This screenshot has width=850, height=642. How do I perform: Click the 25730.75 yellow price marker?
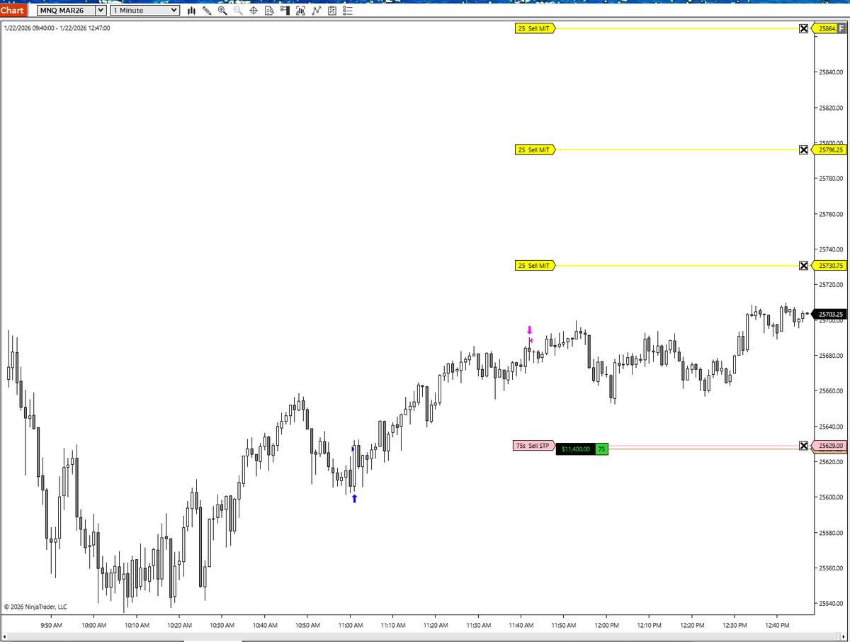829,266
